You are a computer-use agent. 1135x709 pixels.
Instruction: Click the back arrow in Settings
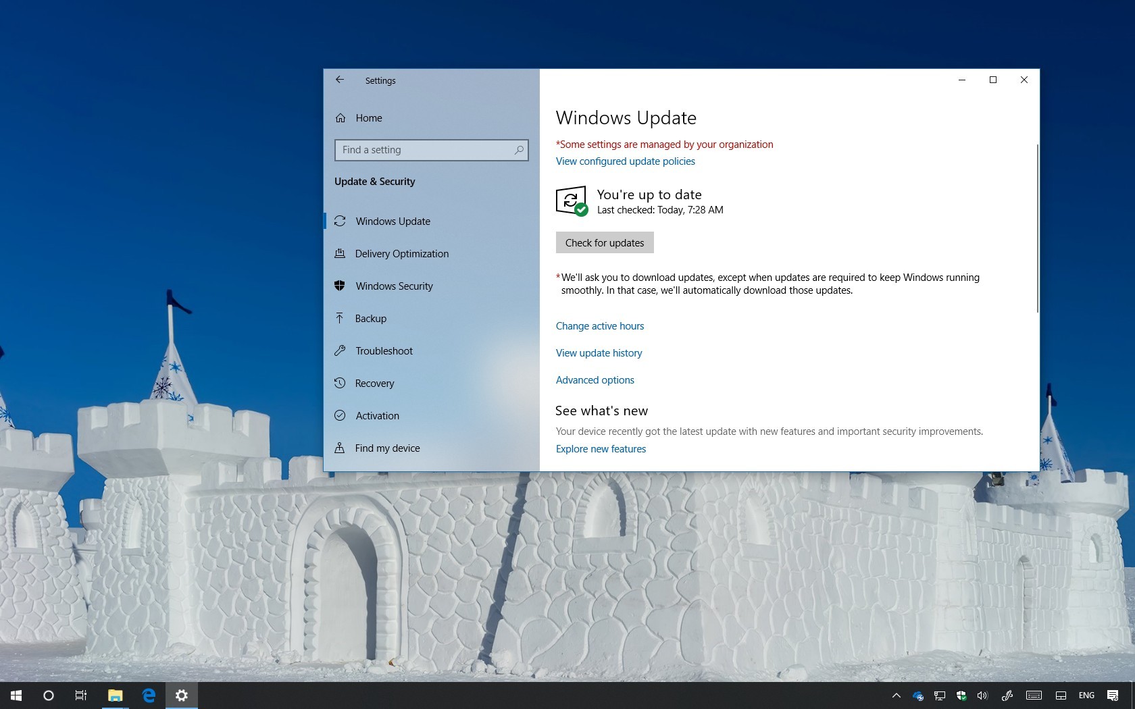coord(340,80)
